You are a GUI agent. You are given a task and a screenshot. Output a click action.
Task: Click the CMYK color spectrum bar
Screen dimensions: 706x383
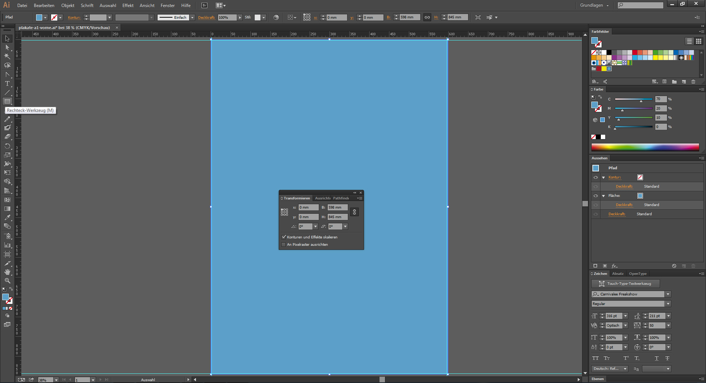pos(645,147)
